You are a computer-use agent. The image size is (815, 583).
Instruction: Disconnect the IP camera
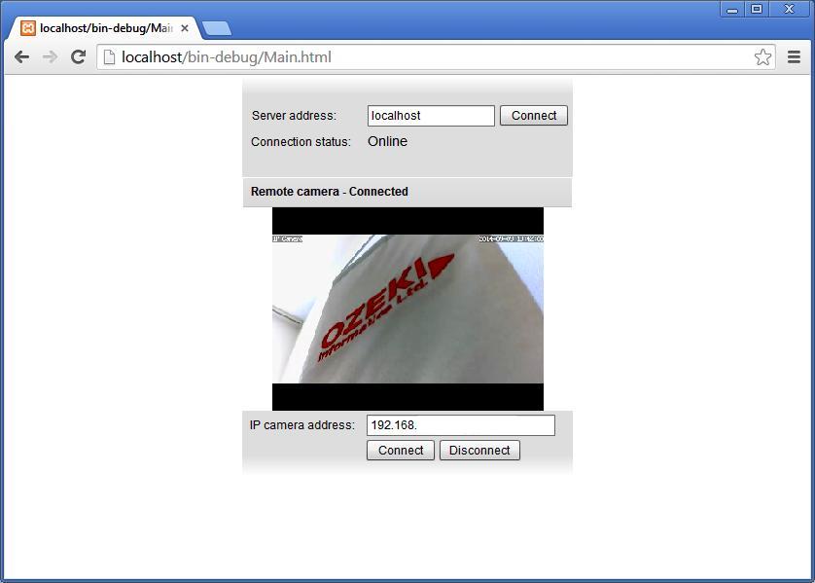[x=479, y=450]
